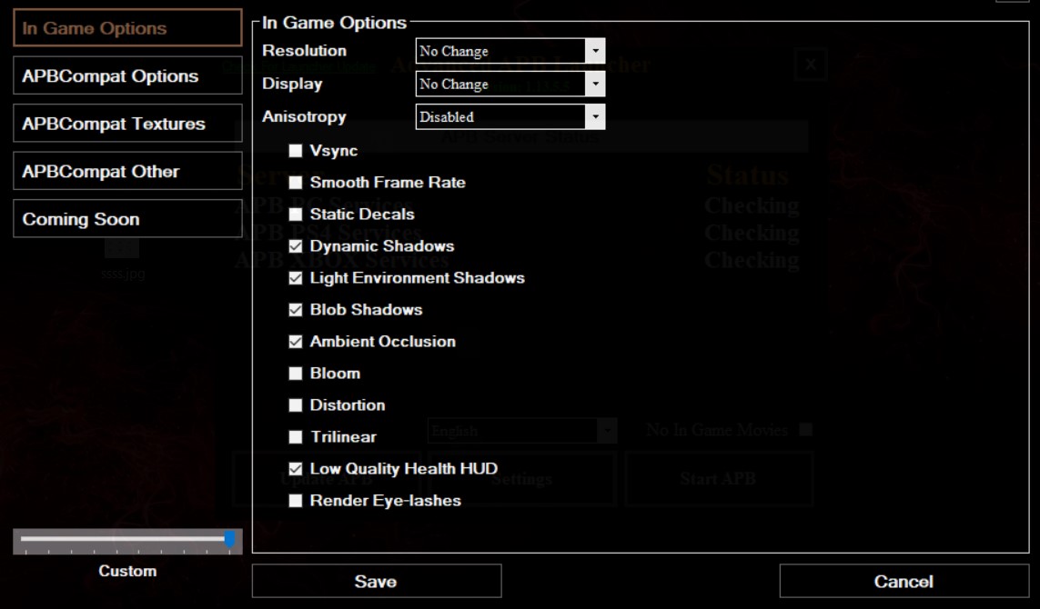
Task: Open the Coming Soon section
Action: (x=127, y=219)
